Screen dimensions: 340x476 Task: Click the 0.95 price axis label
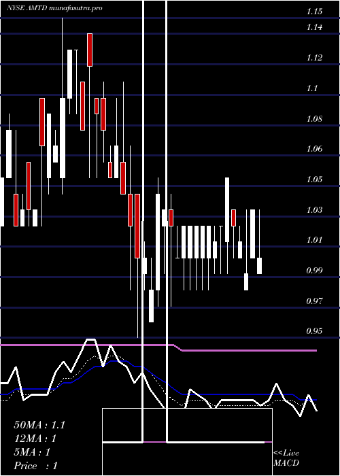(314, 330)
